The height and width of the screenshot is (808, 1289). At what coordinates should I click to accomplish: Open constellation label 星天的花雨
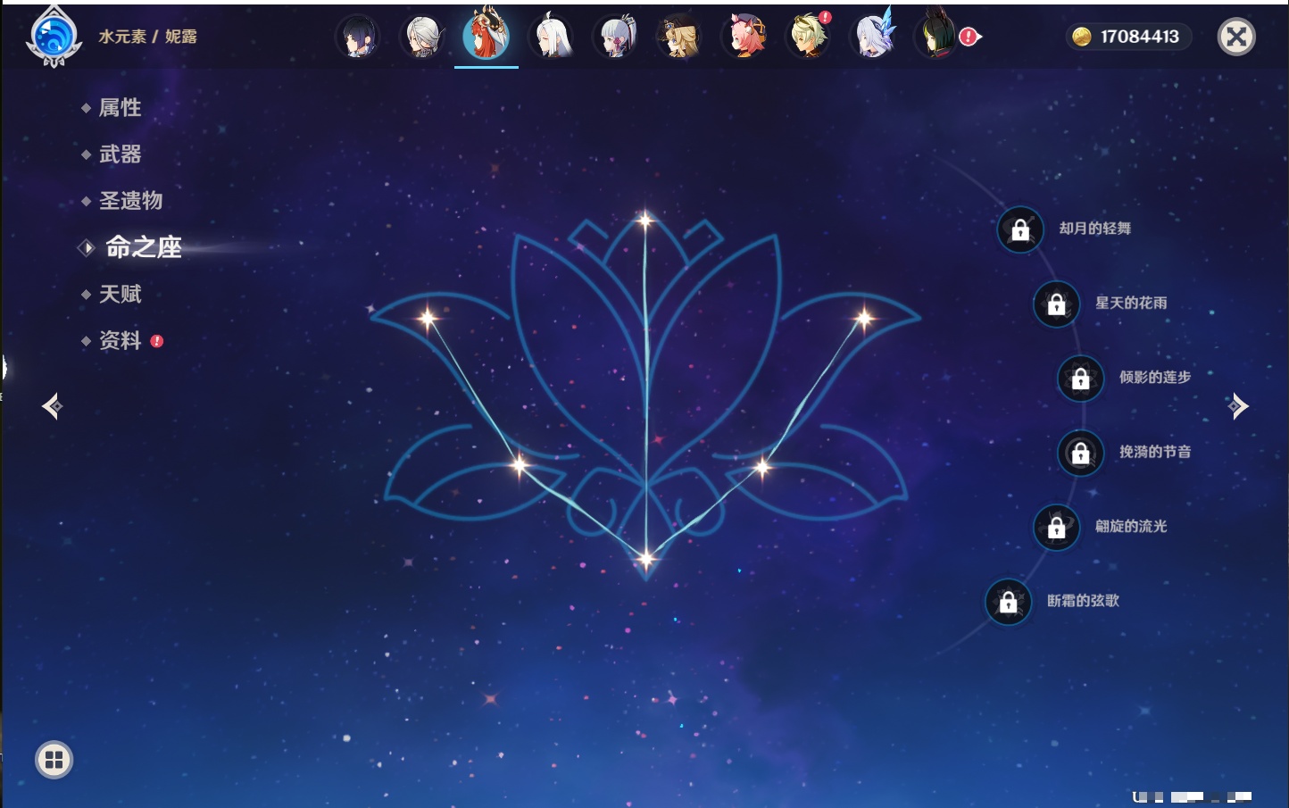pyautogui.click(x=1131, y=303)
